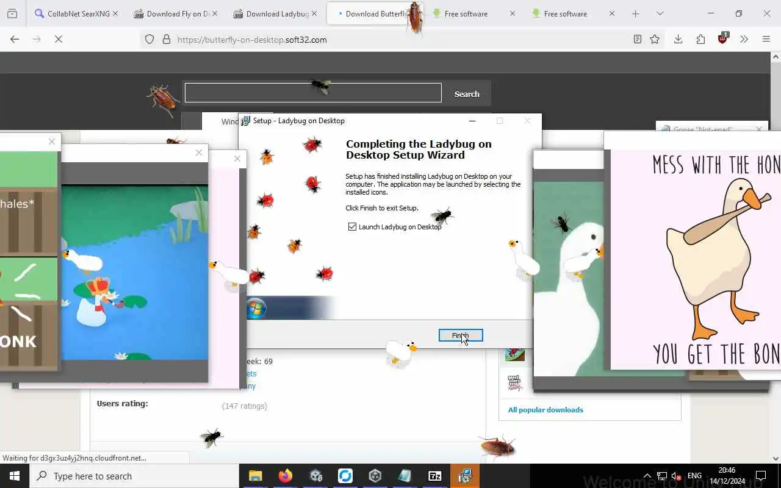Open the muted volume icon in the tray

click(677, 476)
